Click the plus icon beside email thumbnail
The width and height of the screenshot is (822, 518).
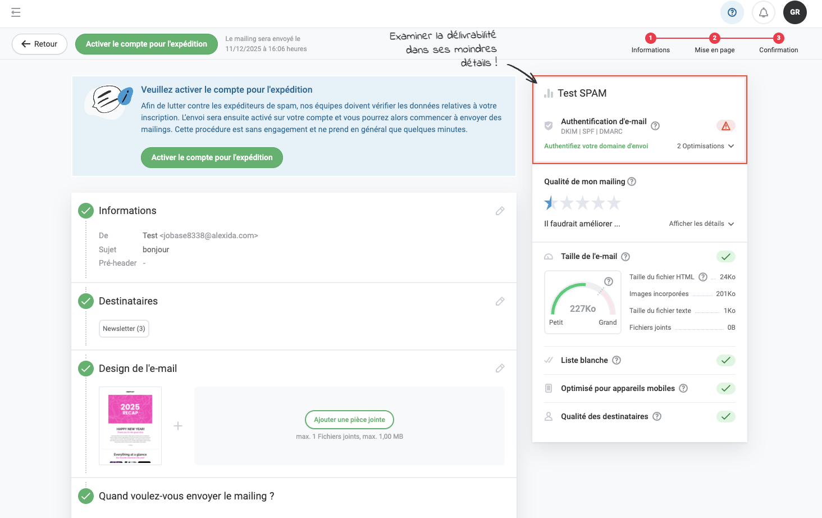pyautogui.click(x=178, y=426)
